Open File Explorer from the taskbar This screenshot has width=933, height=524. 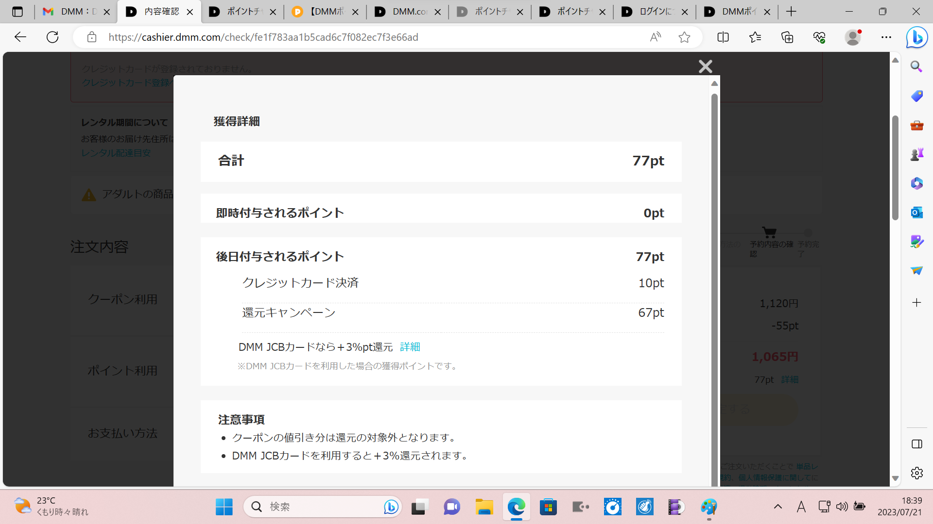(484, 506)
